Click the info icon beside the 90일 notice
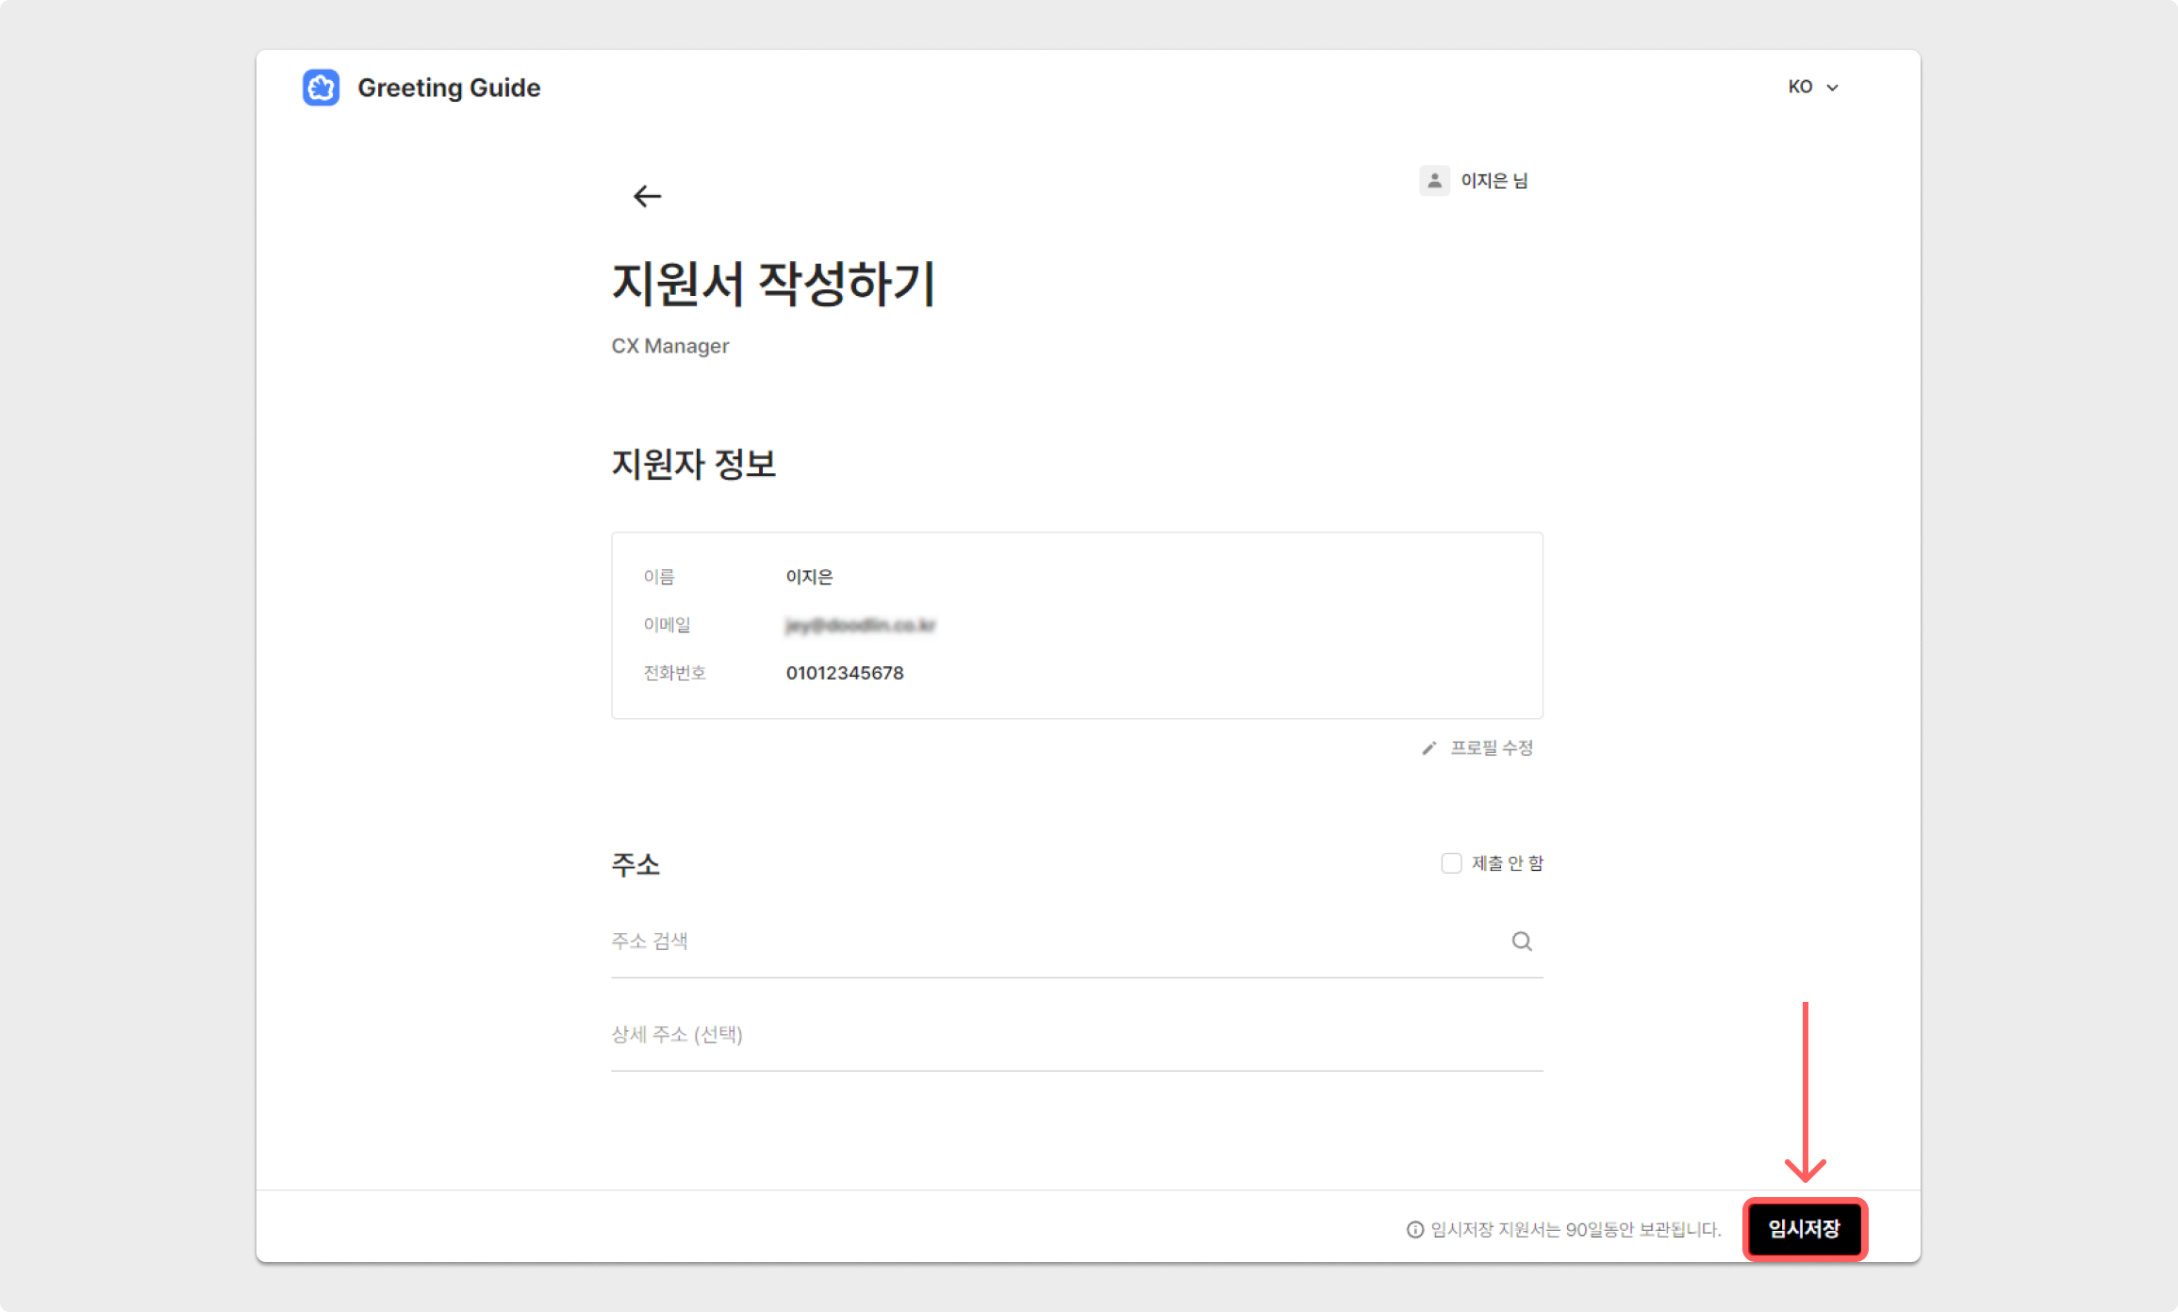Screen dimensions: 2178x1312 pyautogui.click(x=1414, y=1229)
